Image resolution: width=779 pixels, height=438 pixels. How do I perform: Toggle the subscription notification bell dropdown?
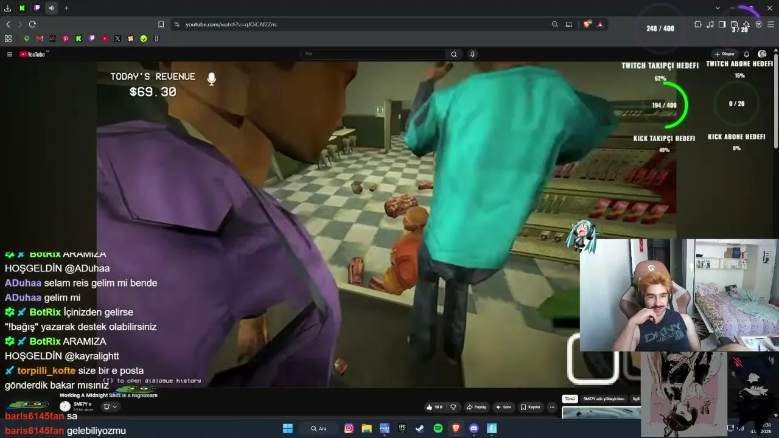[x=110, y=406]
